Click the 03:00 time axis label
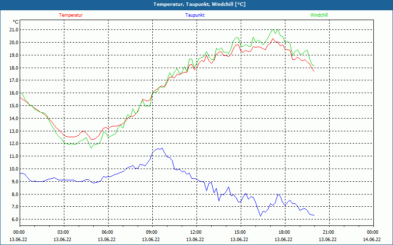Viewport: 393px width, 245px height. pos(63,232)
